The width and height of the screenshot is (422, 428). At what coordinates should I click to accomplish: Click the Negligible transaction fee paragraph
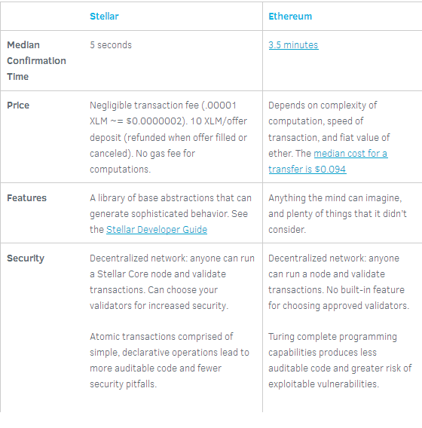169,137
